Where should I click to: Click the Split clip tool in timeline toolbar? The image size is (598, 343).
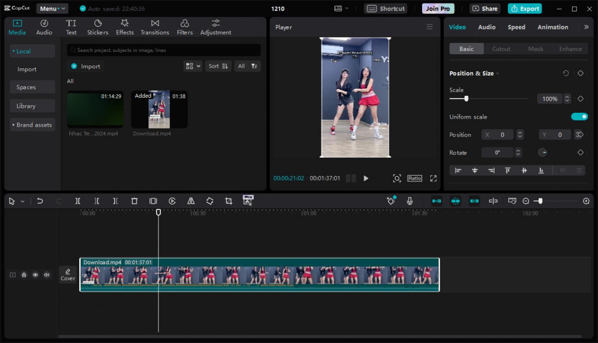(x=78, y=201)
